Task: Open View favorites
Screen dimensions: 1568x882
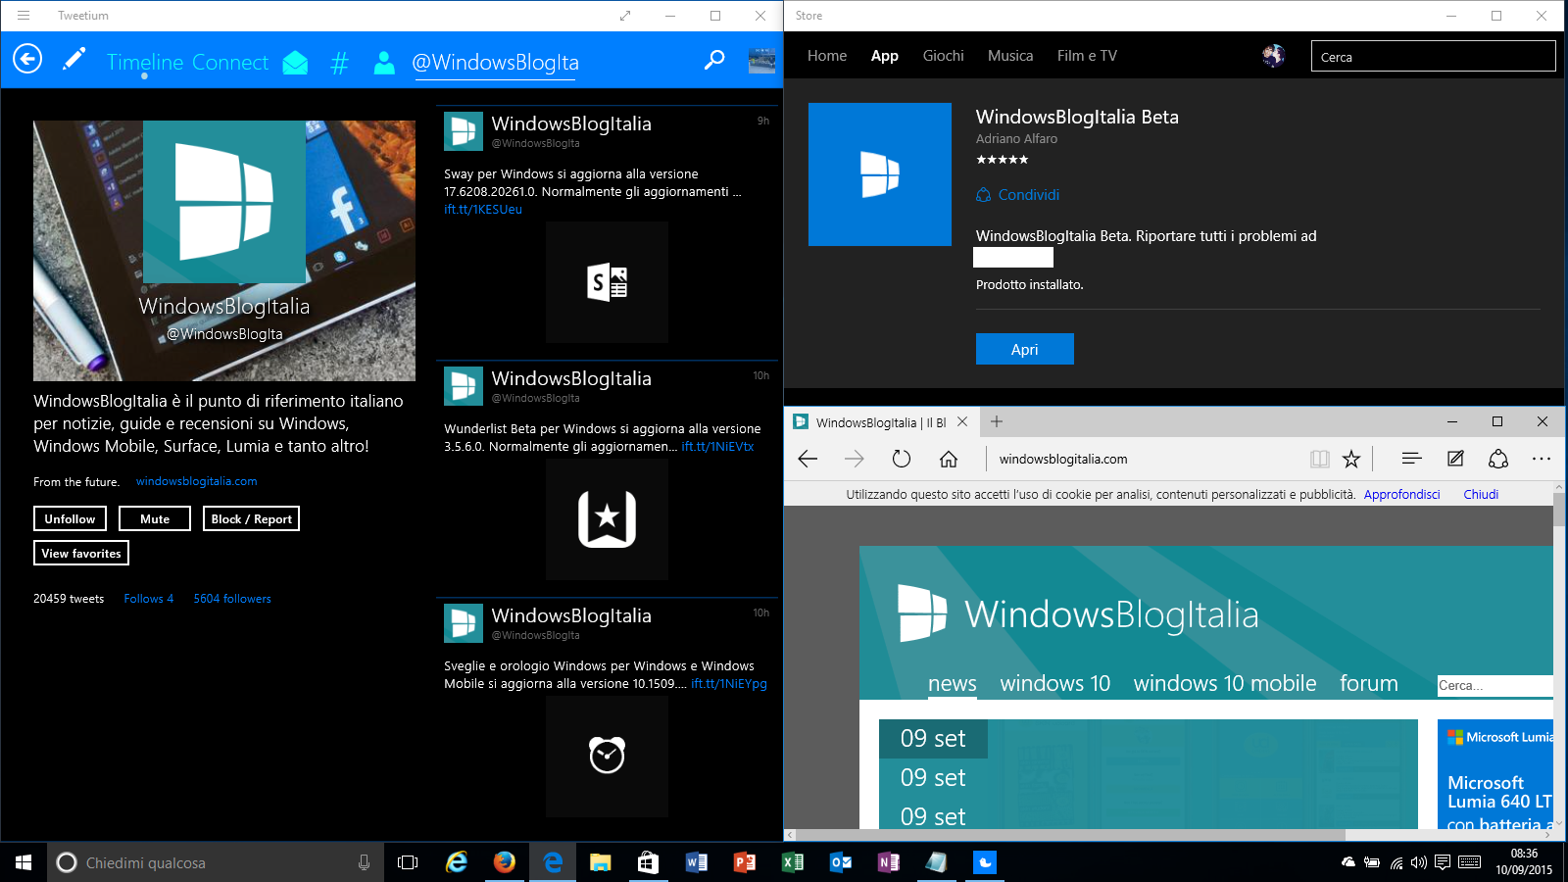Action: [81, 553]
